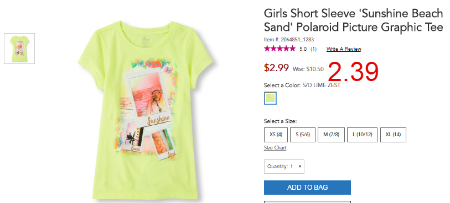Click the Sunshine polaroid graphic on shirt
The image size is (450, 203).
click(149, 99)
